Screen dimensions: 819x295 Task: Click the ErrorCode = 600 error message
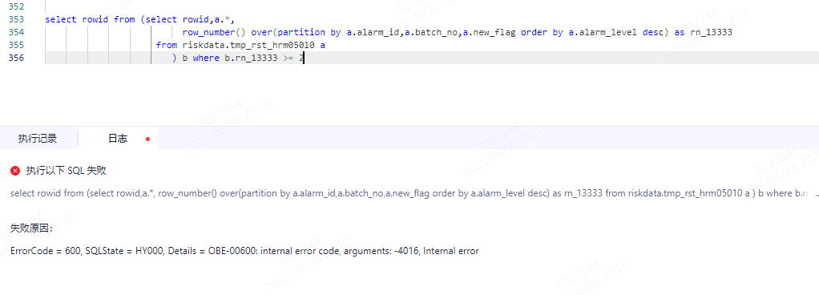pos(244,251)
